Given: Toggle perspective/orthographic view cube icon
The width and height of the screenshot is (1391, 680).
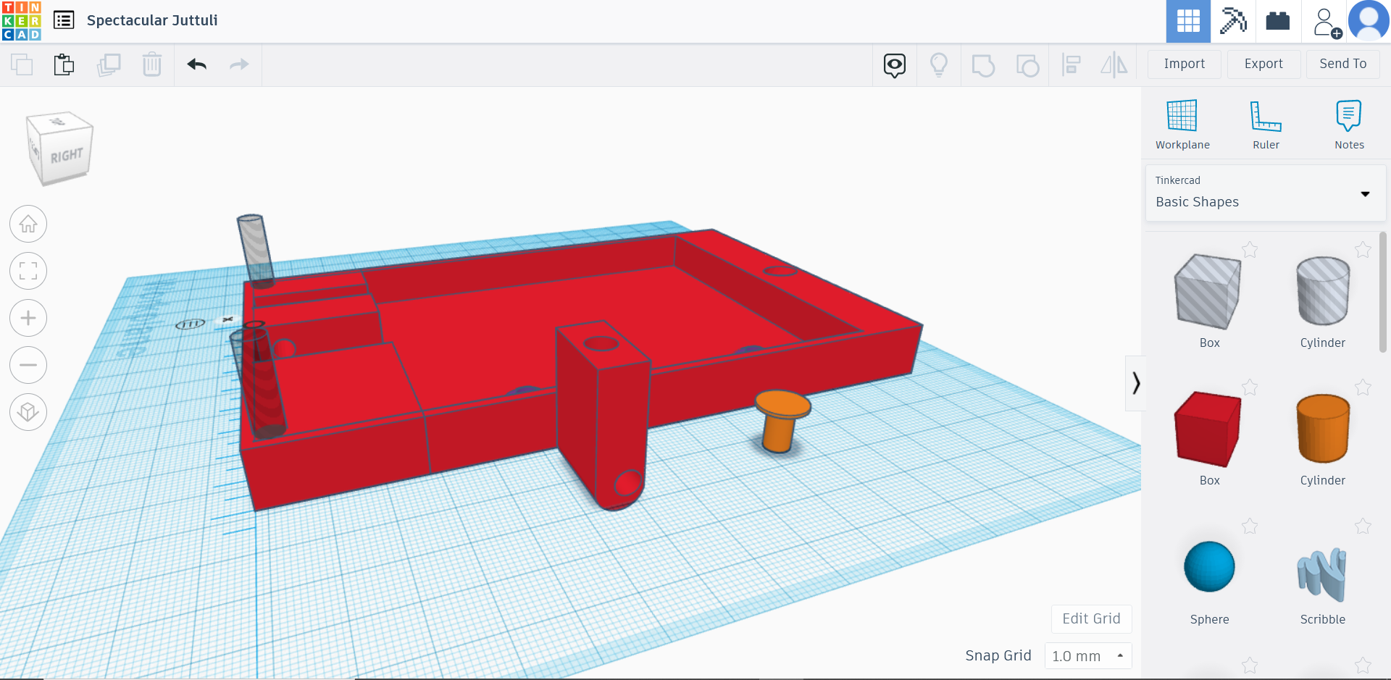Looking at the screenshot, I should pyautogui.click(x=28, y=412).
